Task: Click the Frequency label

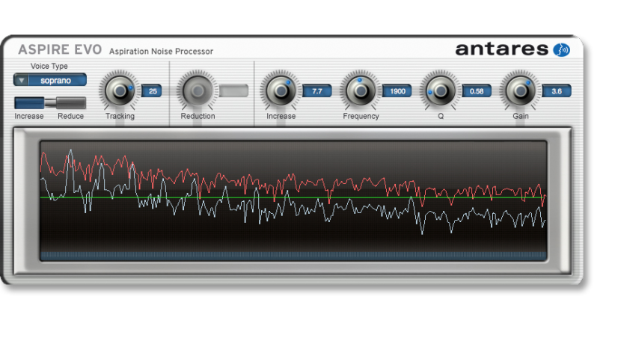Action: tap(361, 116)
